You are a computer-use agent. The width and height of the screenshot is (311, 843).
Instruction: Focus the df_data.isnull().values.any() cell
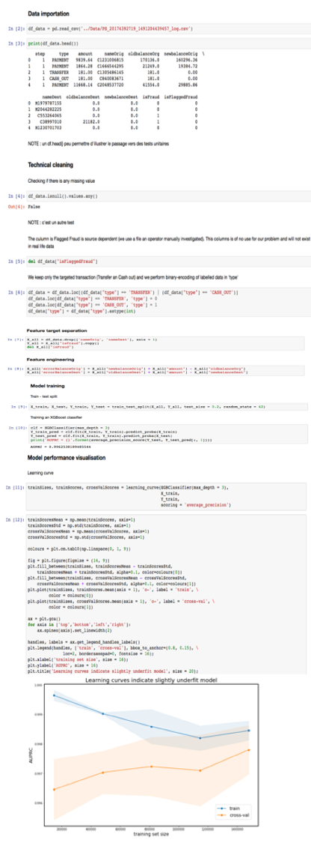[167, 197]
